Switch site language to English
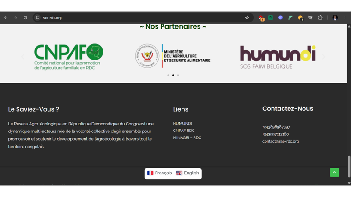351x197 pixels. click(188, 173)
